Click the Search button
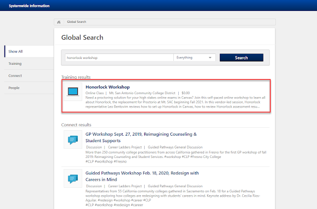 241,57
